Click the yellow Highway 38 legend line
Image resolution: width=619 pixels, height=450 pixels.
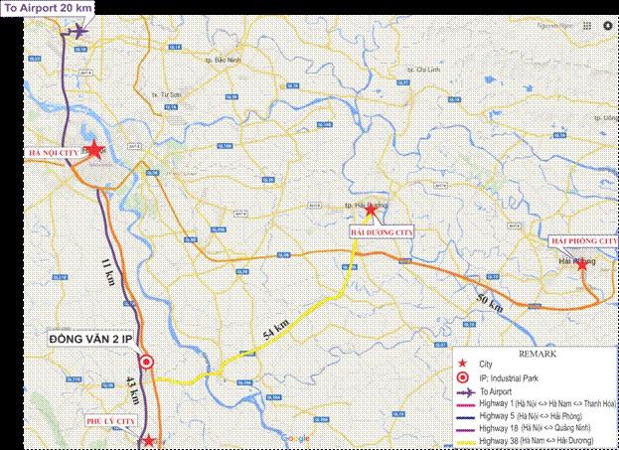[x=465, y=440]
